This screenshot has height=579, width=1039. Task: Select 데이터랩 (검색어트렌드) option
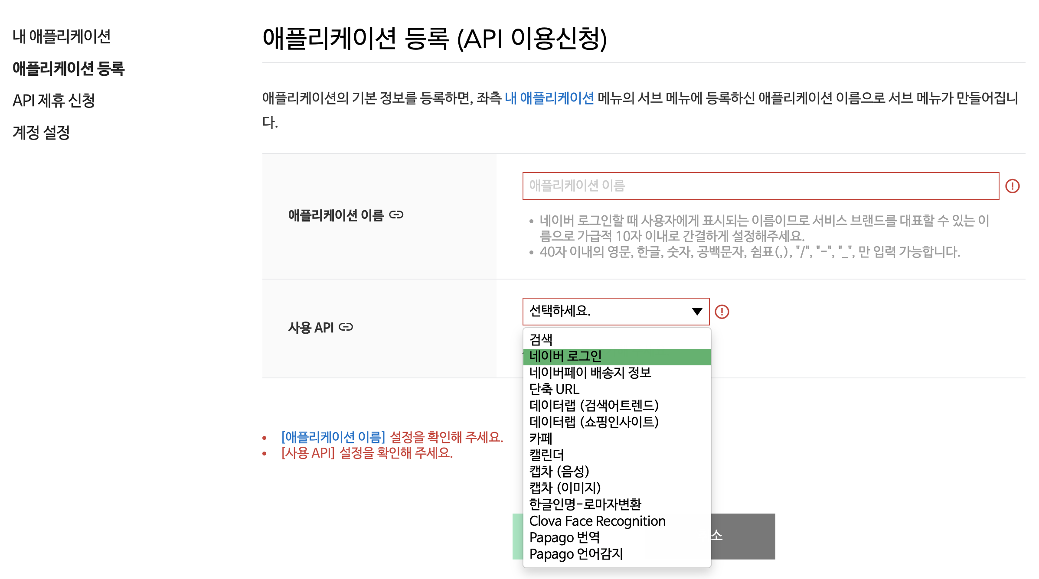594,406
